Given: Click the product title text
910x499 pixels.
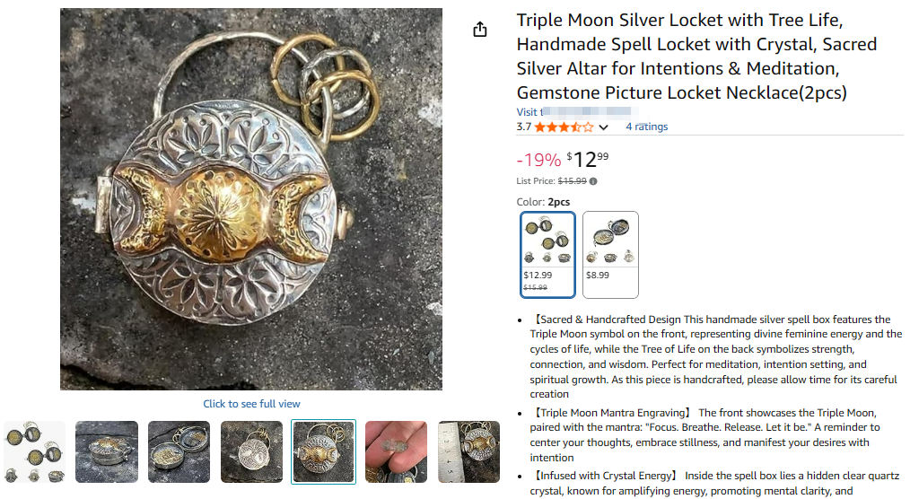Looking at the screenshot, I should click(696, 57).
